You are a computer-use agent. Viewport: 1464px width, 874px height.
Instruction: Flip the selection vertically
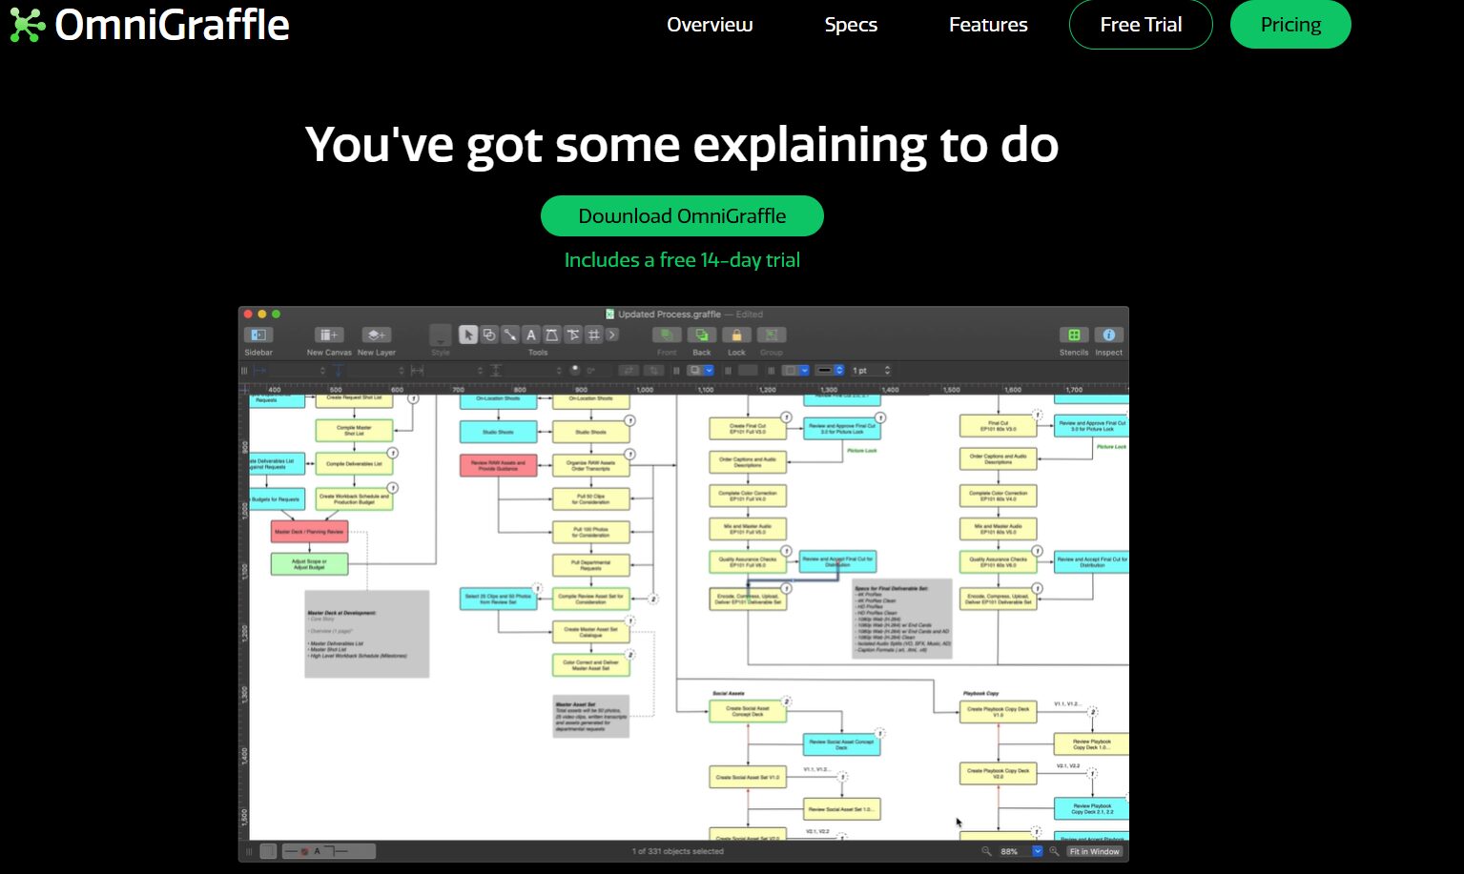pyautogui.click(x=653, y=371)
